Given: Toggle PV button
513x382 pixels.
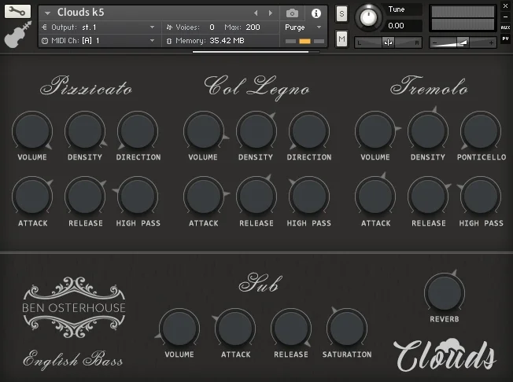Looking at the screenshot, I should (x=505, y=39).
